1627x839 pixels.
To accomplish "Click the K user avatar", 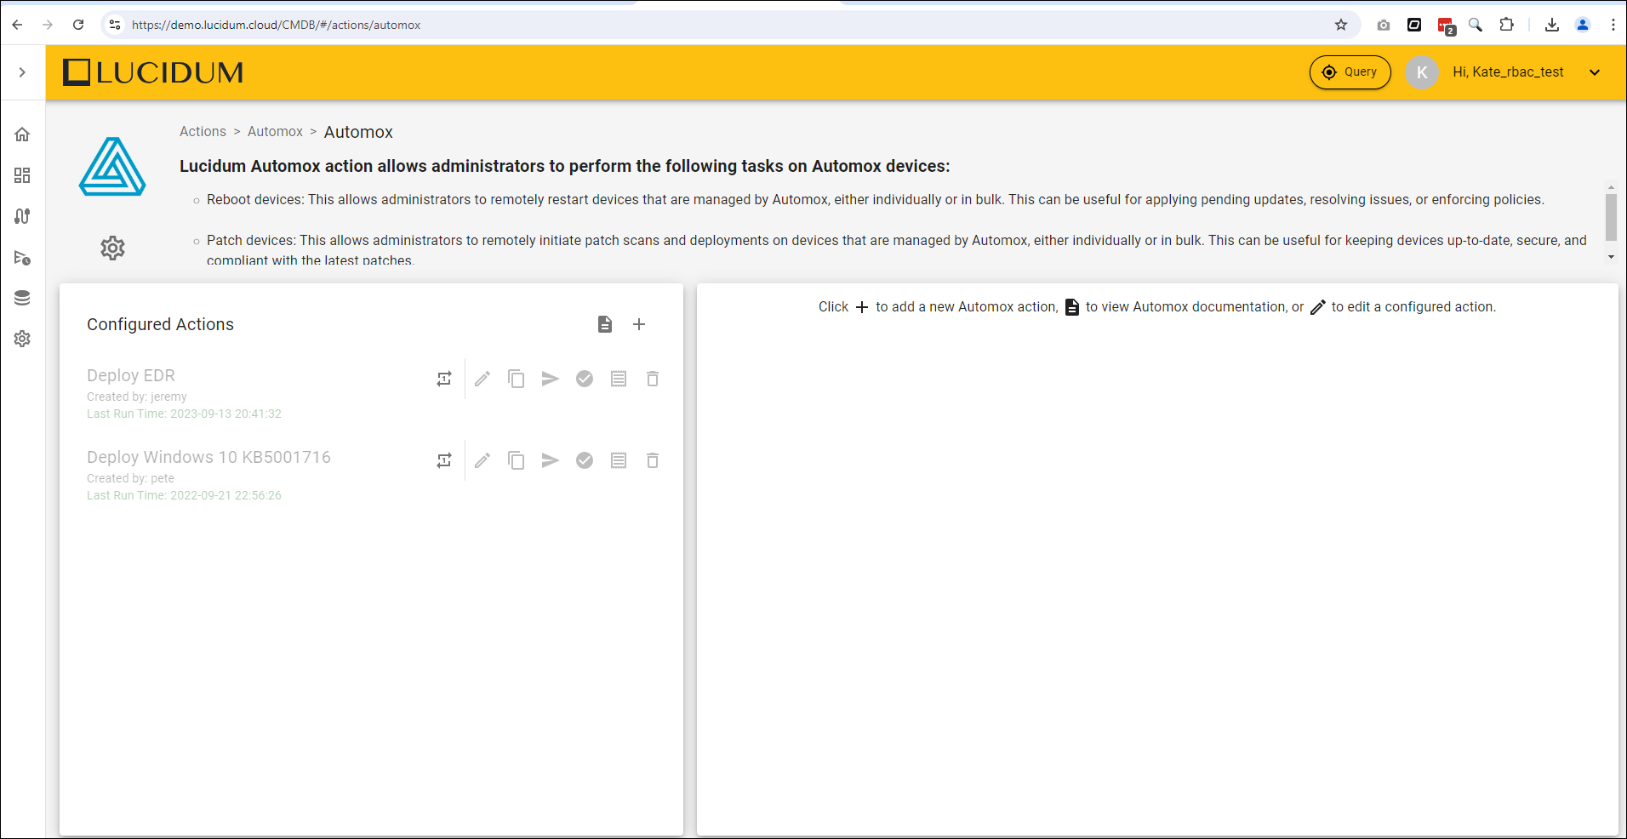I will 1422,72.
